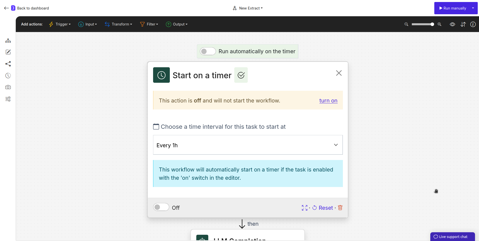Open the Transform actions menu
479x241 pixels.
(118, 24)
